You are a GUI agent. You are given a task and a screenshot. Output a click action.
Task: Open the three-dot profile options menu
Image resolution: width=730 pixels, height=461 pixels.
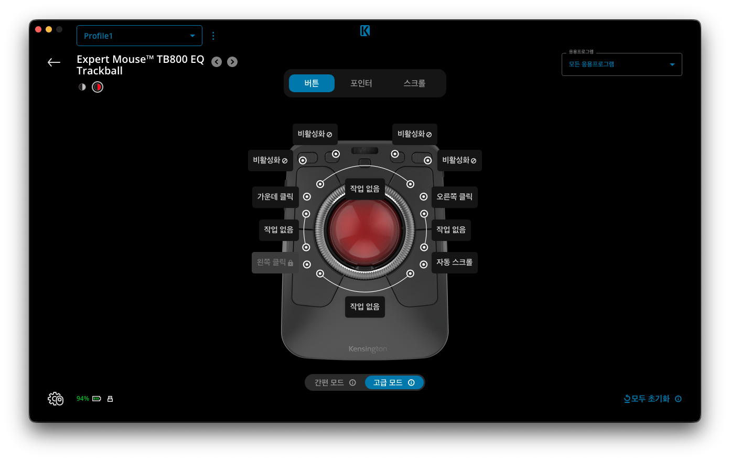tap(213, 36)
